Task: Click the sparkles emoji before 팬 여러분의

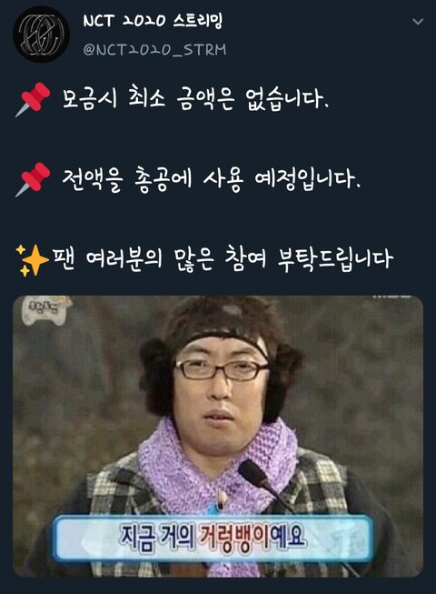Action: (x=32, y=260)
